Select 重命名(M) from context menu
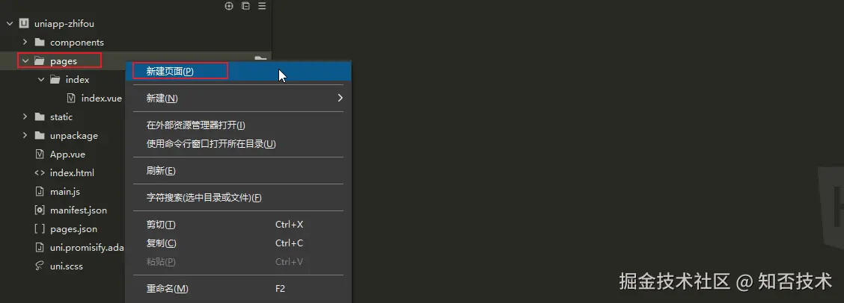This screenshot has height=303, width=844. coord(168,289)
